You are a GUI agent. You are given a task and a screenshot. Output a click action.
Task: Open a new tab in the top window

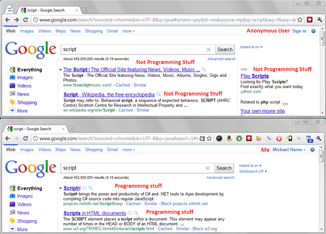pos(86,10)
